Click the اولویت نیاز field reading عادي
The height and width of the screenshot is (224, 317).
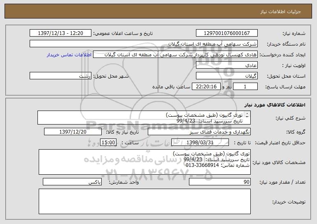point(226,65)
